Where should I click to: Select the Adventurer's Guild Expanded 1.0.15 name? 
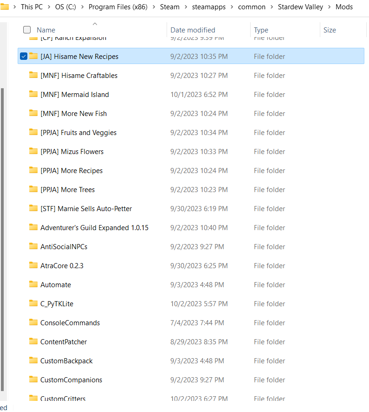pos(94,227)
